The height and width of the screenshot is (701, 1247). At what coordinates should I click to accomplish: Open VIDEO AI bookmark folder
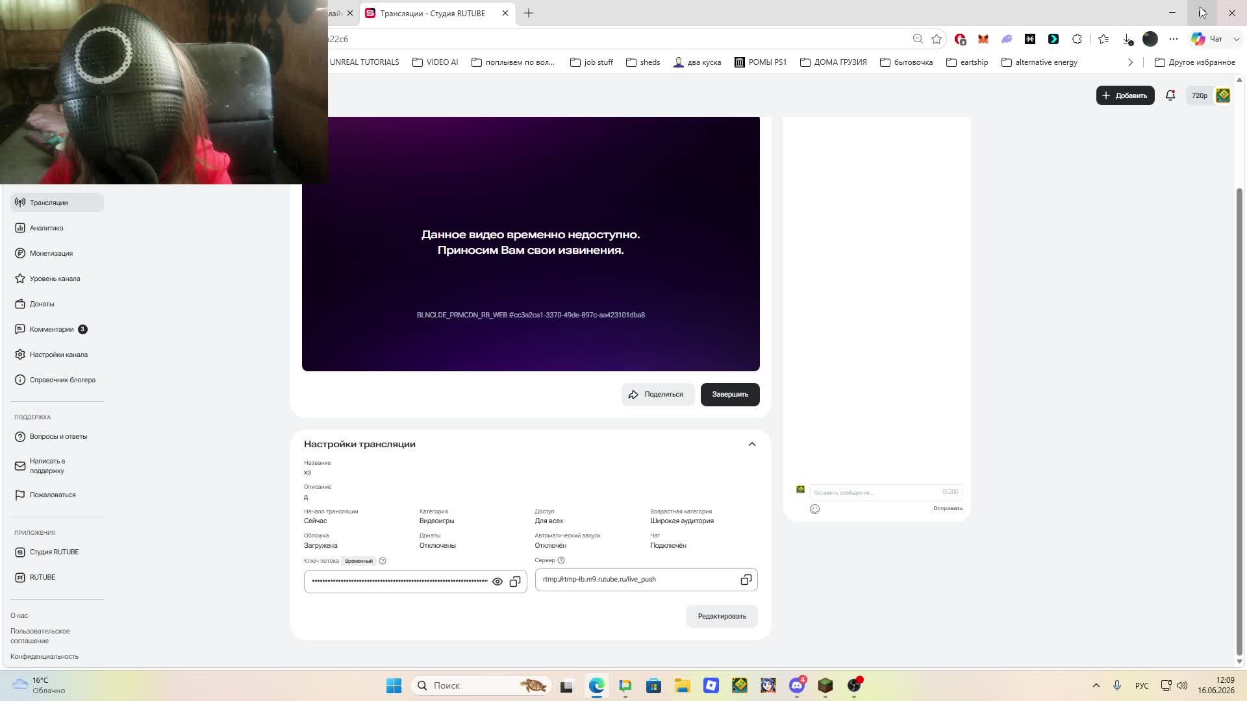[435, 62]
